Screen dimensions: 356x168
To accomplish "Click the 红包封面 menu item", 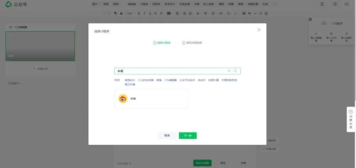I will (x=185, y=4).
